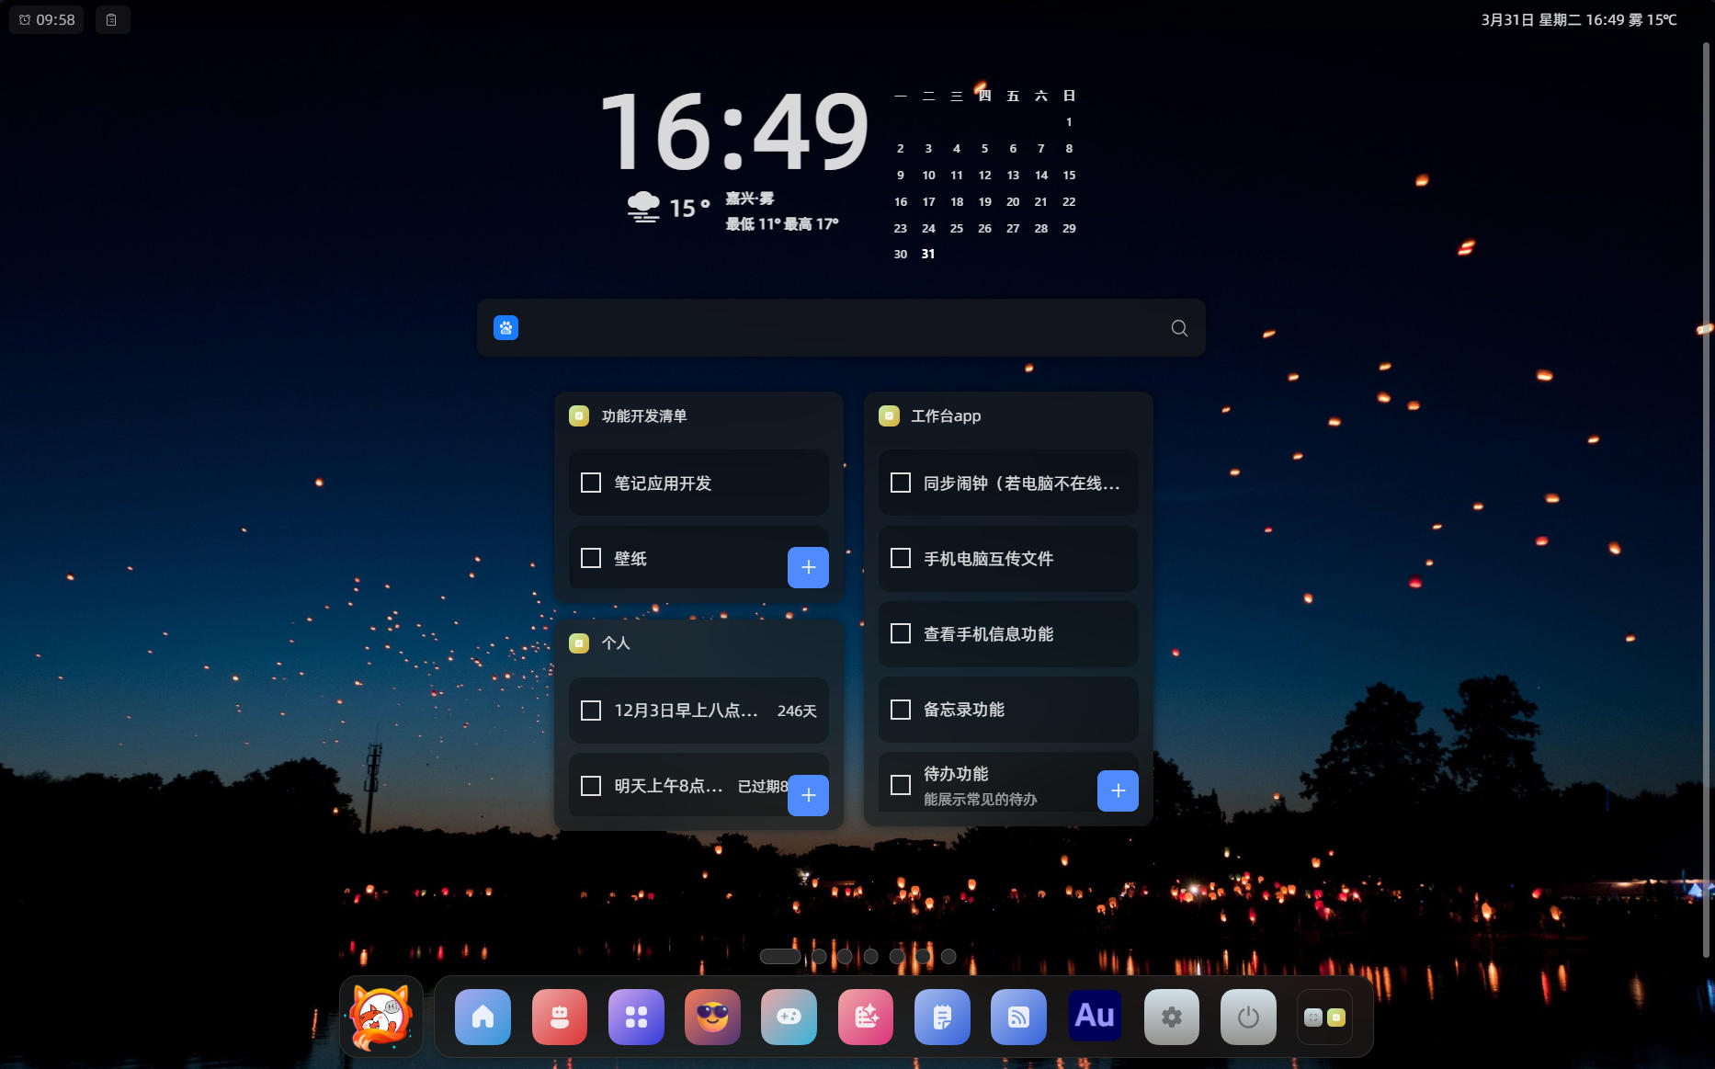
Task: Open the purple app grid icon
Action: click(636, 1017)
